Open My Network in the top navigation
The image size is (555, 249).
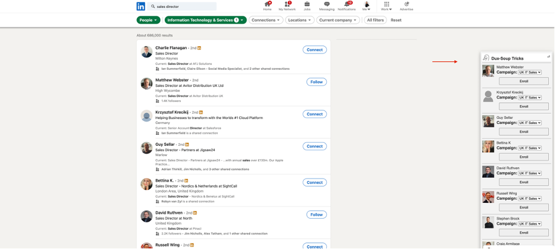(287, 6)
